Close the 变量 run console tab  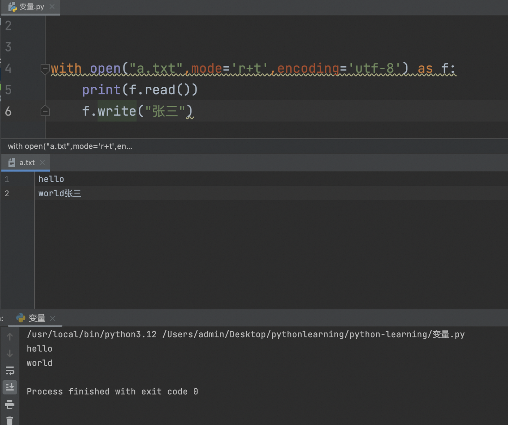tap(53, 318)
